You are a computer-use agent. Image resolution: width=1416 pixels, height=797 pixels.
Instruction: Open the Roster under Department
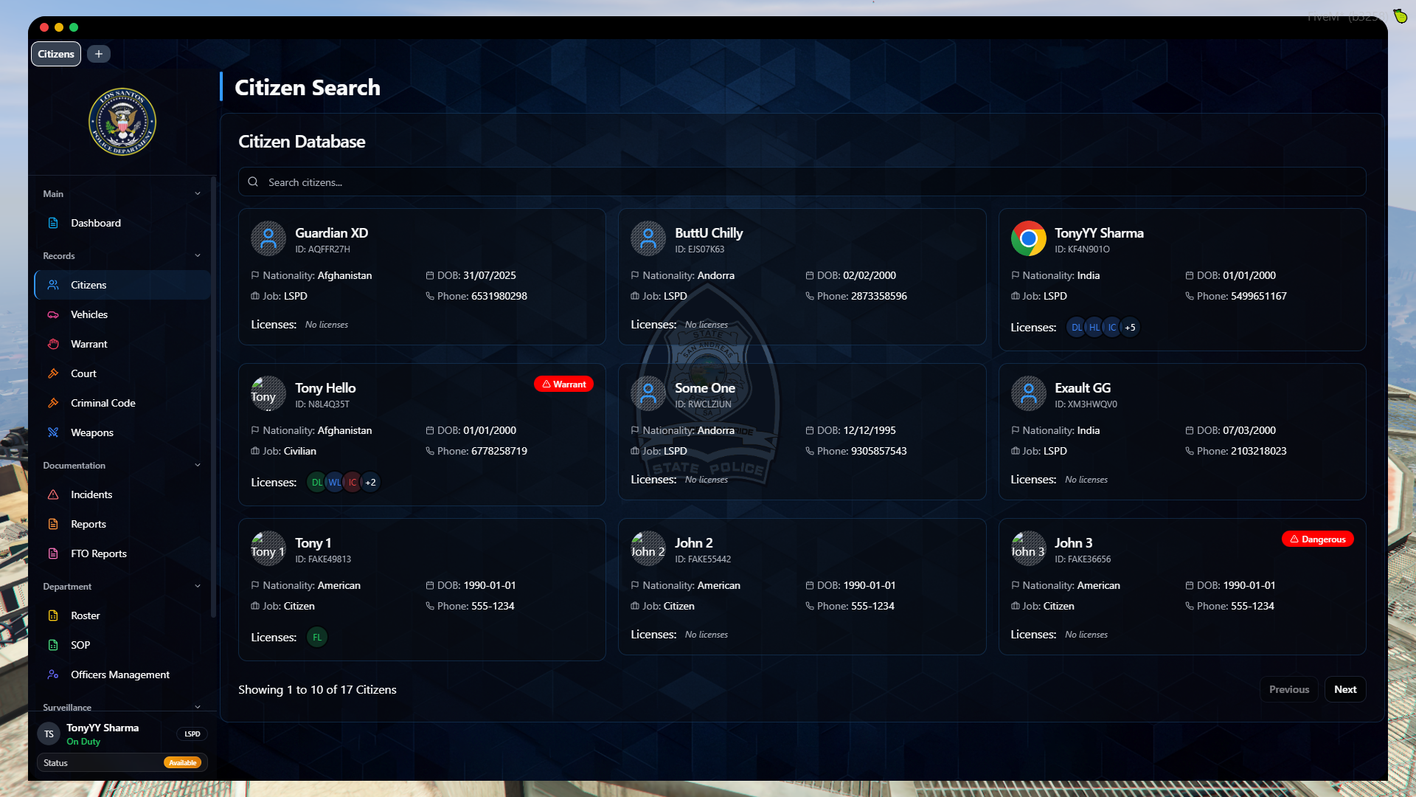85,615
